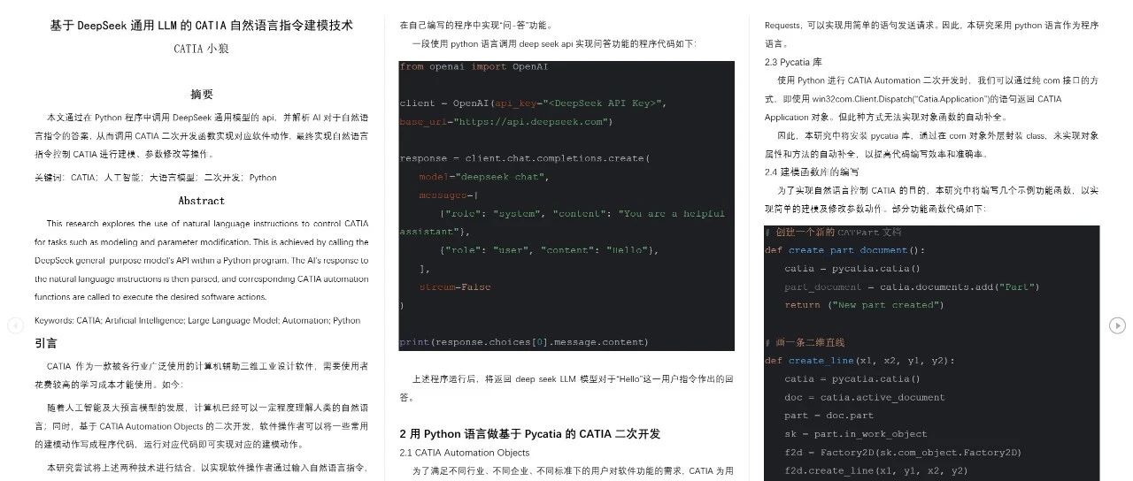Go to previous page with left arrow
The height and width of the screenshot is (481, 1133).
pos(15,325)
